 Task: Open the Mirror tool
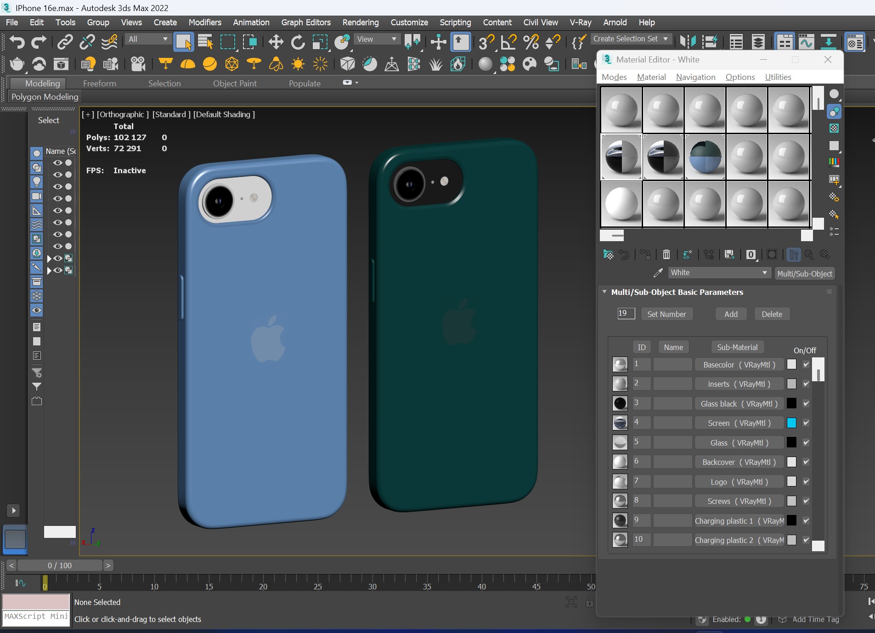click(x=688, y=42)
